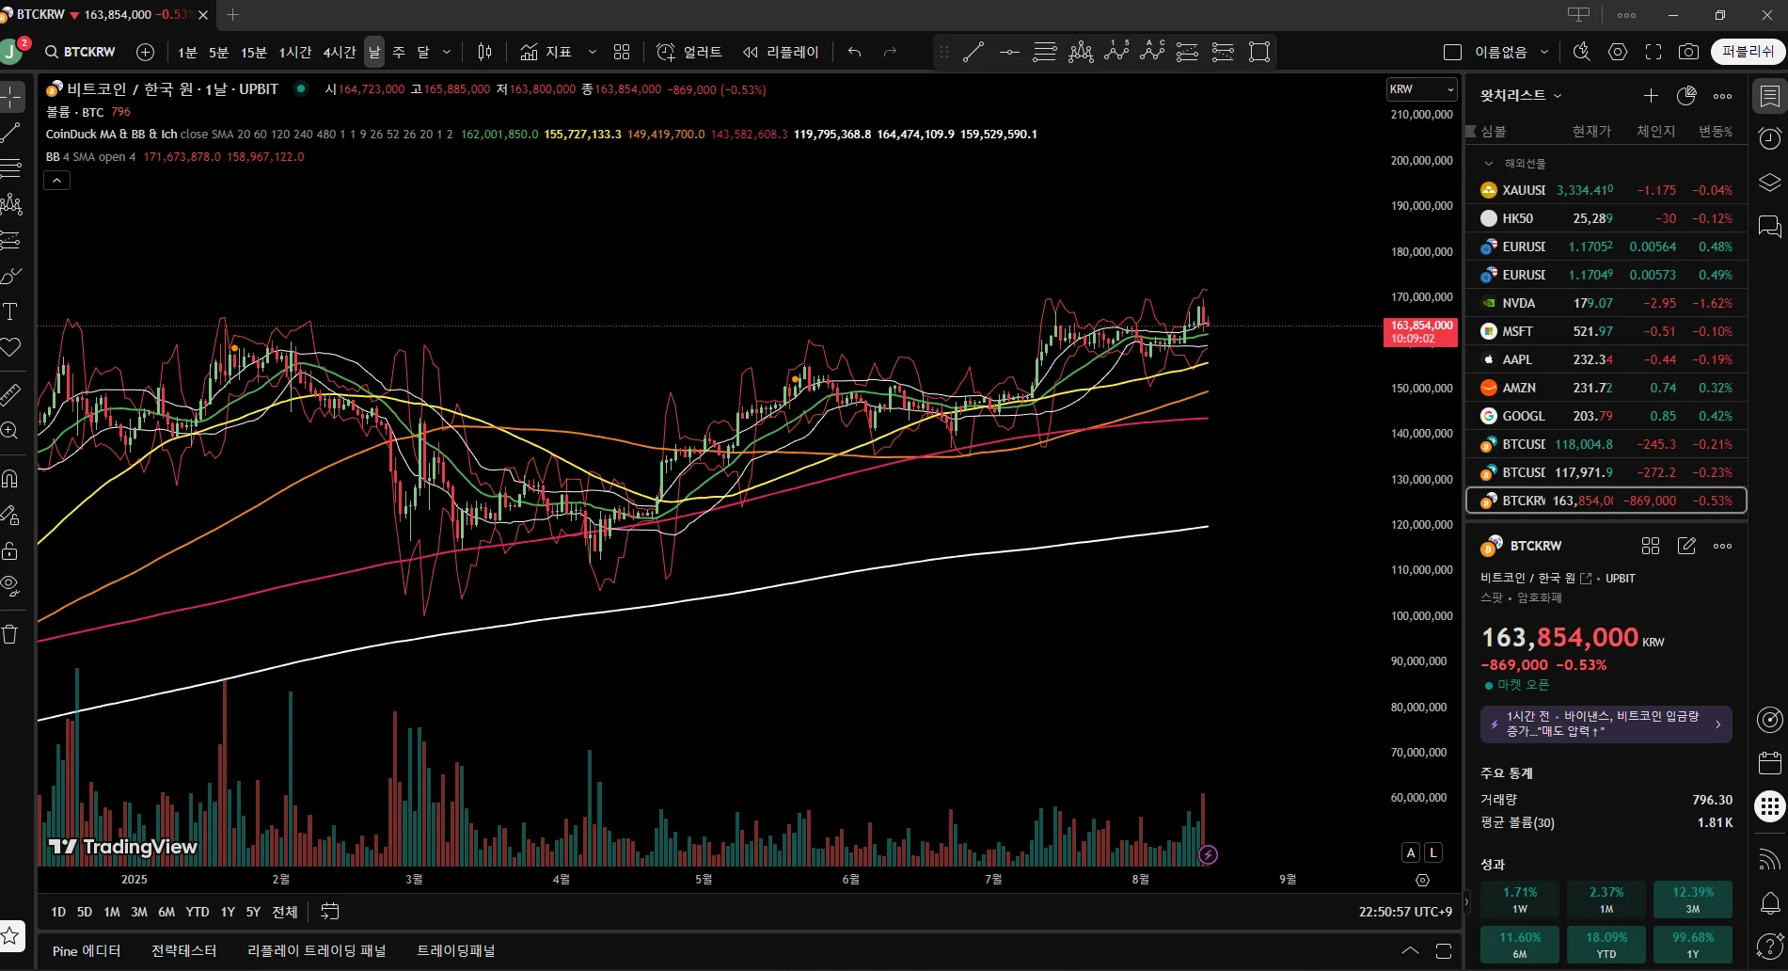Open the 리플레이 트레이딩 패널 tab
Viewport: 1788px width, 971px height.
click(317, 951)
